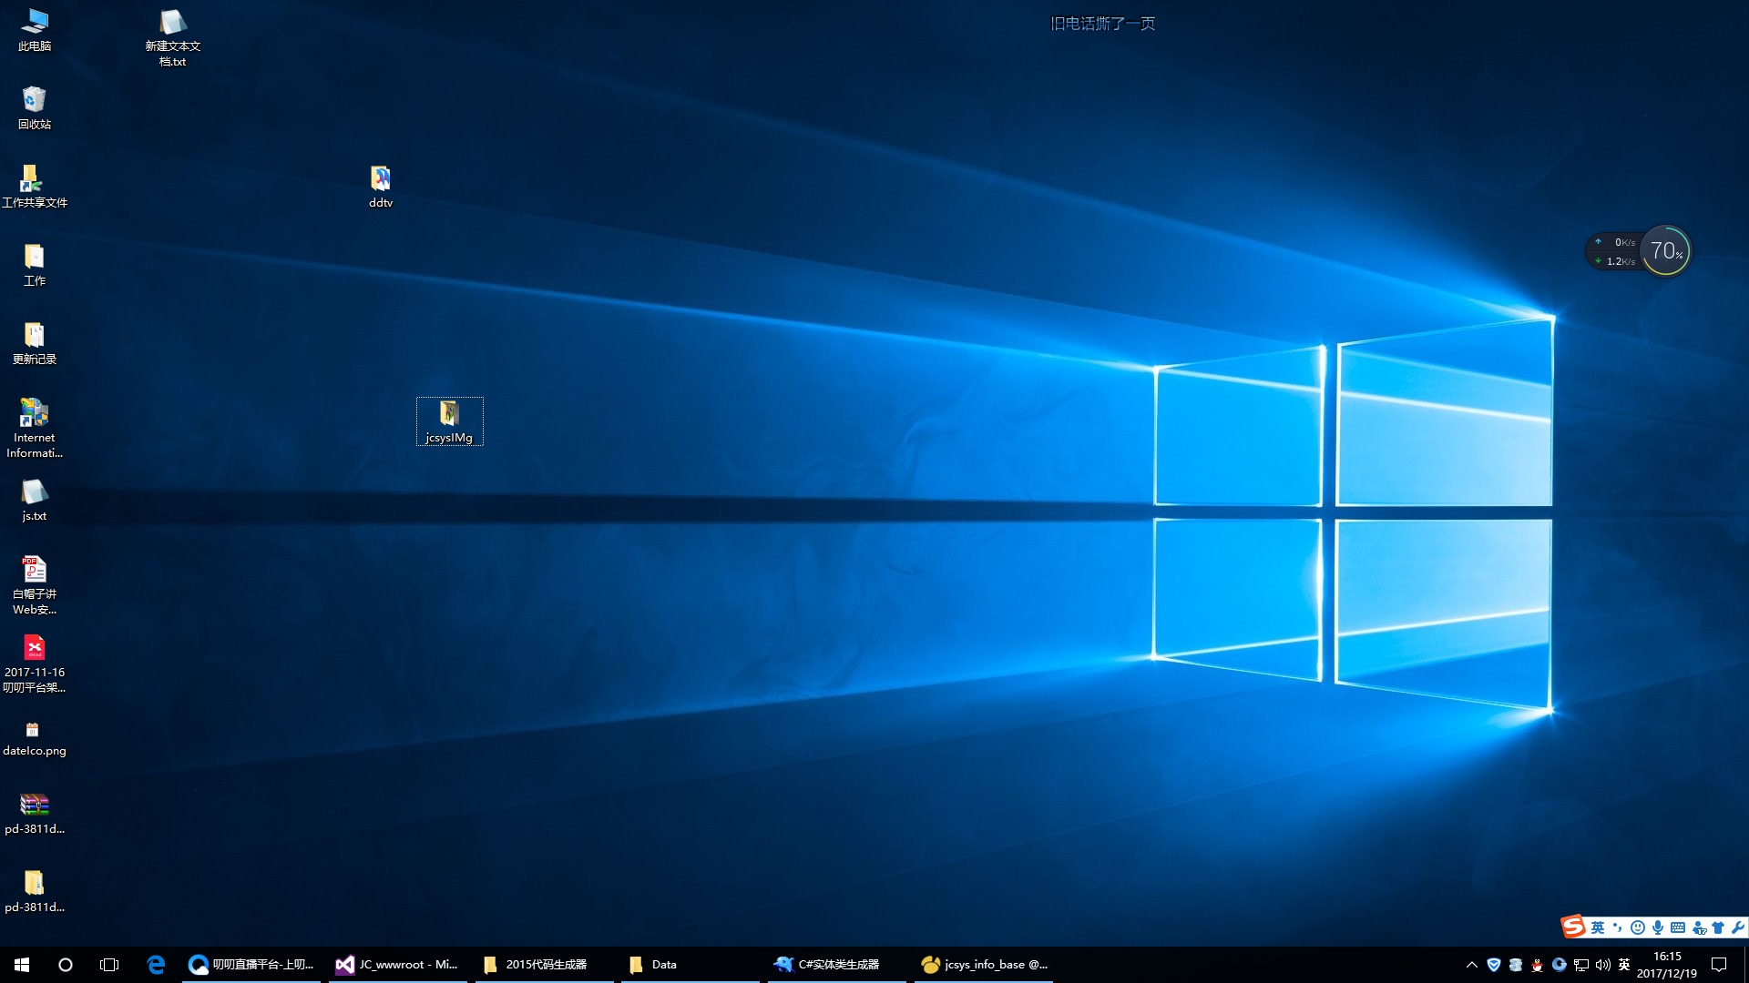The image size is (1749, 983).
Task: Click the Sogou S logo
Action: click(x=1574, y=927)
